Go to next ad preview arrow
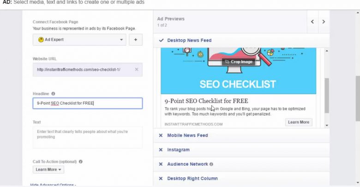 click(324, 22)
